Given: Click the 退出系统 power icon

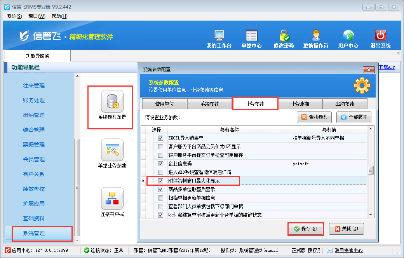Looking at the screenshot, I should [380, 36].
